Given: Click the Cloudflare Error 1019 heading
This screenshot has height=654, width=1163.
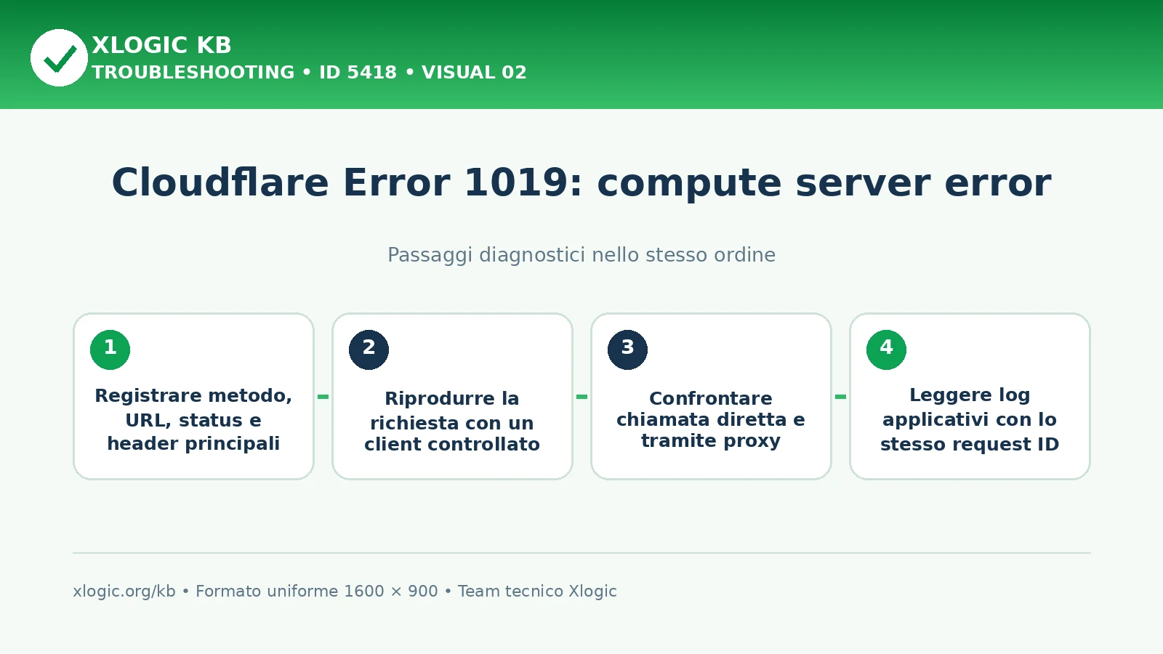Looking at the screenshot, I should click(581, 182).
